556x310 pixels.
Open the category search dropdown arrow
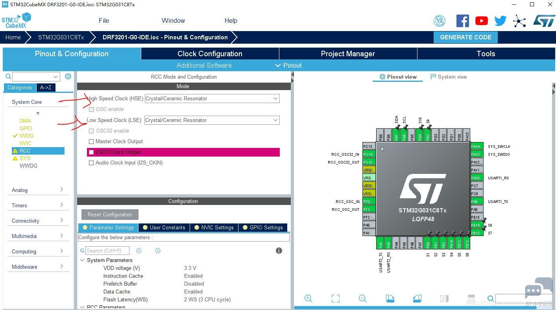click(x=55, y=77)
